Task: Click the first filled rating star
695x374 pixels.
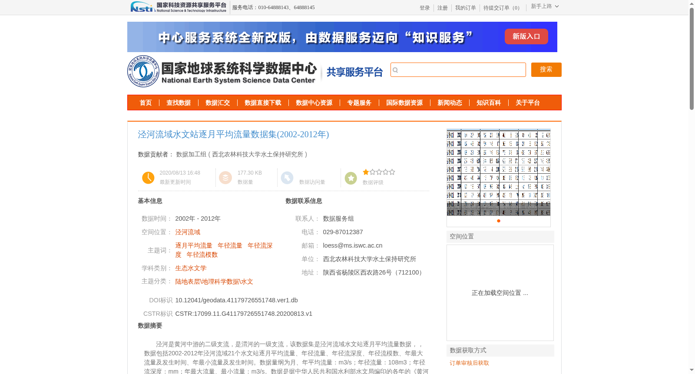Action: (366, 172)
